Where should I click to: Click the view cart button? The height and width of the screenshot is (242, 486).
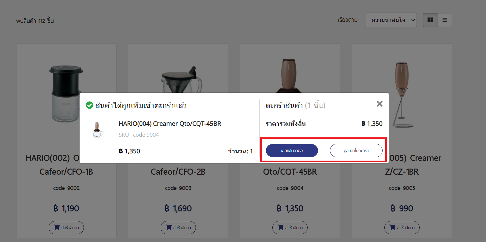[x=356, y=151]
